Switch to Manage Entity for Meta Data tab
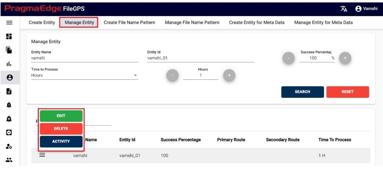The height and width of the screenshot is (179, 383). click(324, 22)
